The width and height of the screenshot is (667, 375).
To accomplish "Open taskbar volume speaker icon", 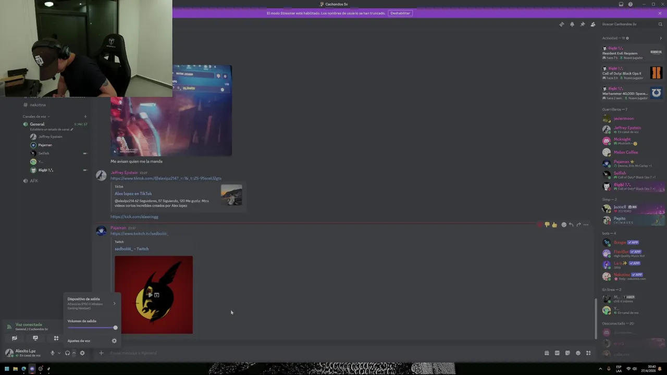I will click(x=634, y=369).
